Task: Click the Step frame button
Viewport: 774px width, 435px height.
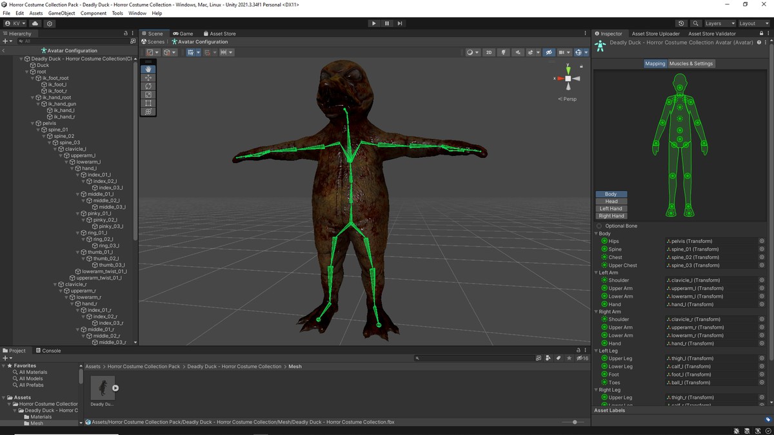Action: (400, 23)
